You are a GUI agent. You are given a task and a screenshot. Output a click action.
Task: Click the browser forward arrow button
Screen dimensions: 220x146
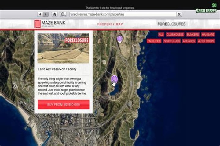point(46,14)
